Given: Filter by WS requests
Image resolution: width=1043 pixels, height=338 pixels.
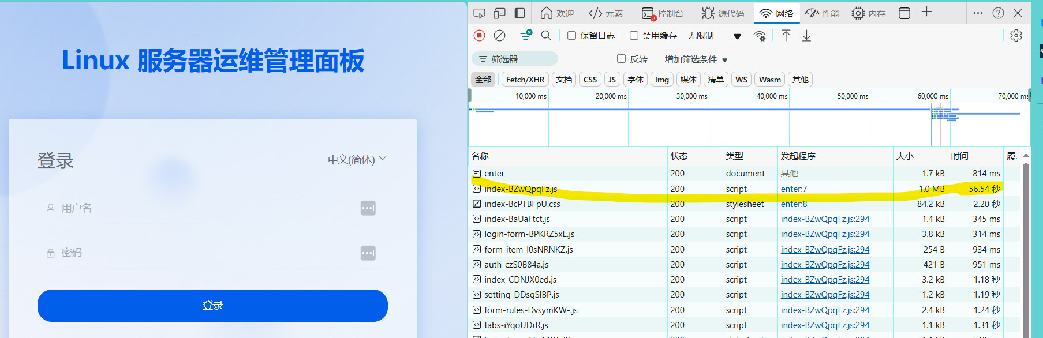Looking at the screenshot, I should (741, 80).
